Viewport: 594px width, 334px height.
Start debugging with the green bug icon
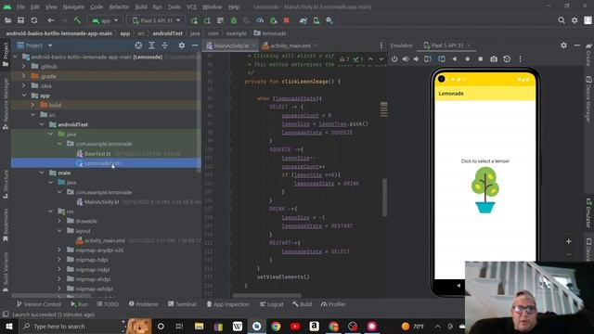234,20
